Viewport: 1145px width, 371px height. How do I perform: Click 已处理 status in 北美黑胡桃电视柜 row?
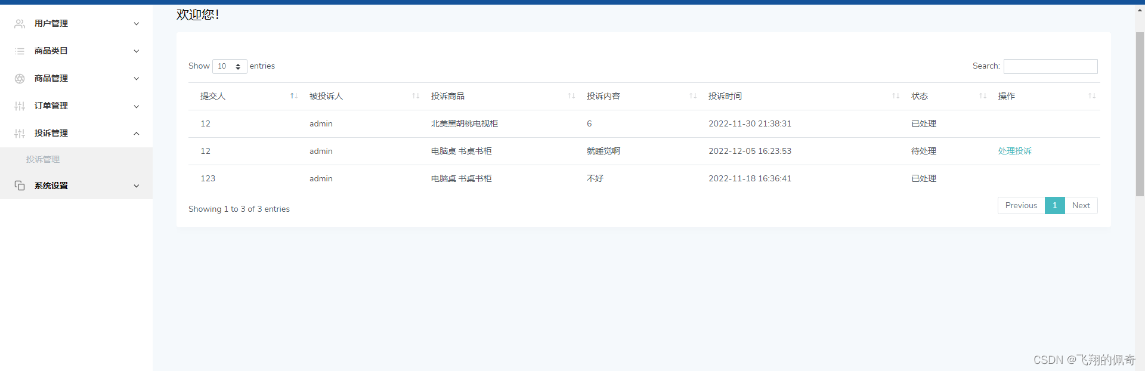pos(923,123)
